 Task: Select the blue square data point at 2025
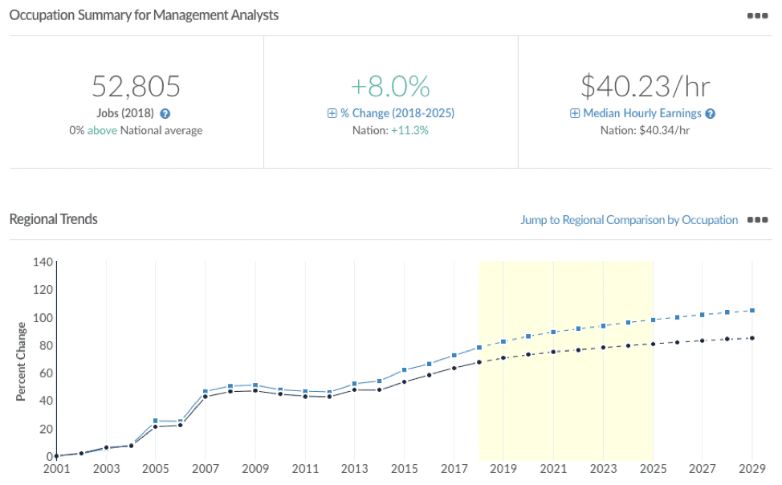pos(653,320)
